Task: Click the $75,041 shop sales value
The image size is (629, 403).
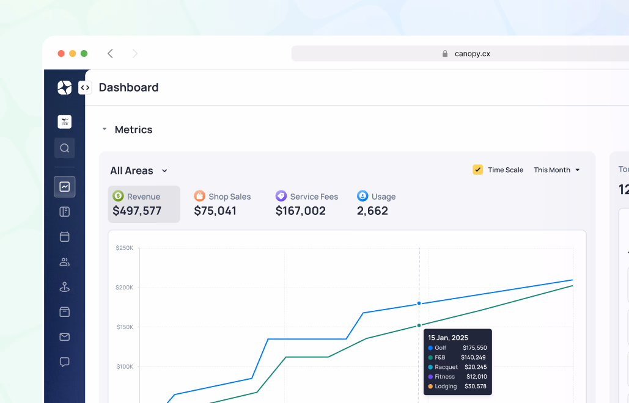Action: click(x=215, y=211)
